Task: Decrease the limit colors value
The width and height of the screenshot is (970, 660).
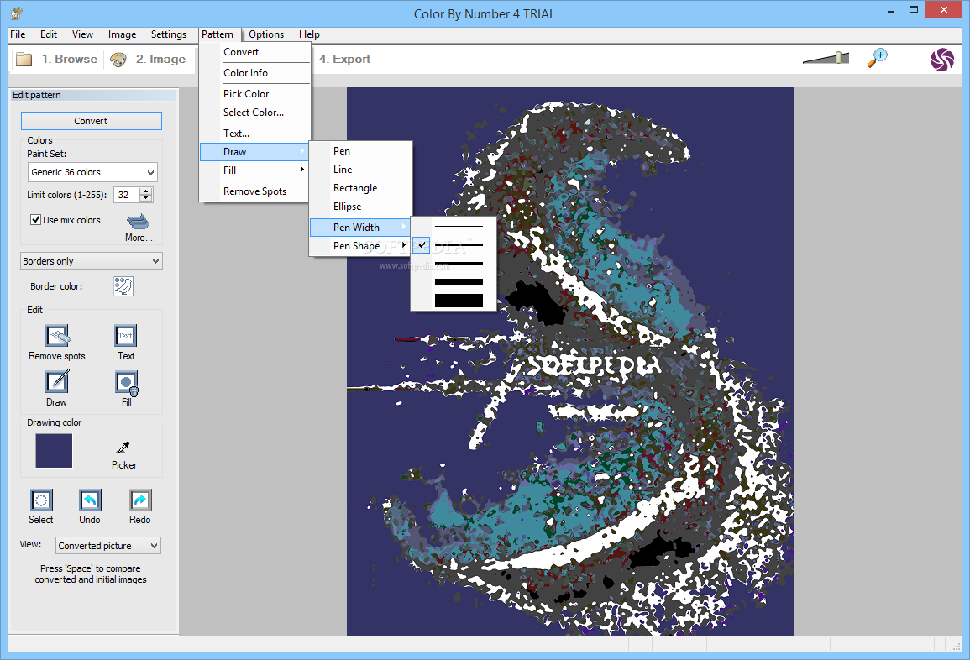Action: pyautogui.click(x=146, y=198)
